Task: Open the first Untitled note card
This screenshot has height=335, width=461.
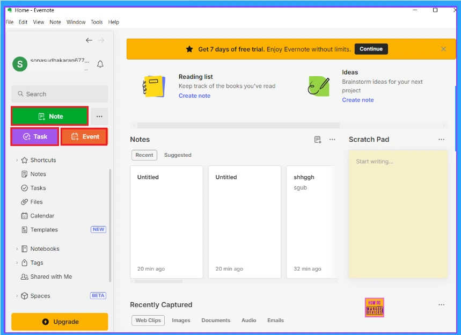Action: pos(166,222)
